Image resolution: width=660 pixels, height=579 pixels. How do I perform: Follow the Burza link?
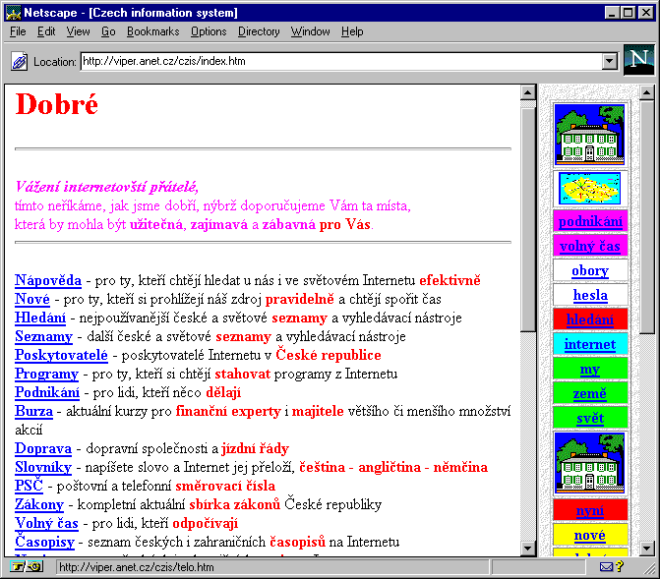pos(33,411)
